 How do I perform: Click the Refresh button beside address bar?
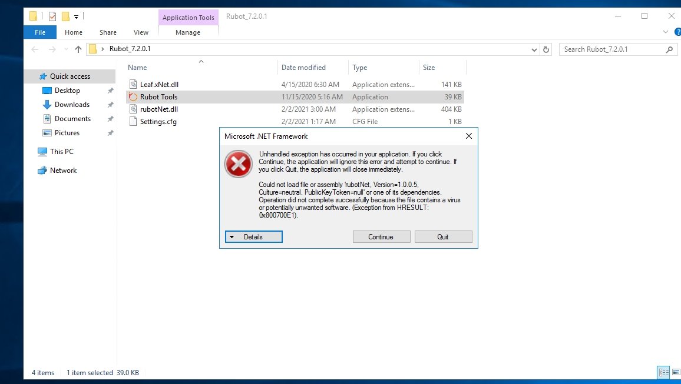pyautogui.click(x=546, y=49)
